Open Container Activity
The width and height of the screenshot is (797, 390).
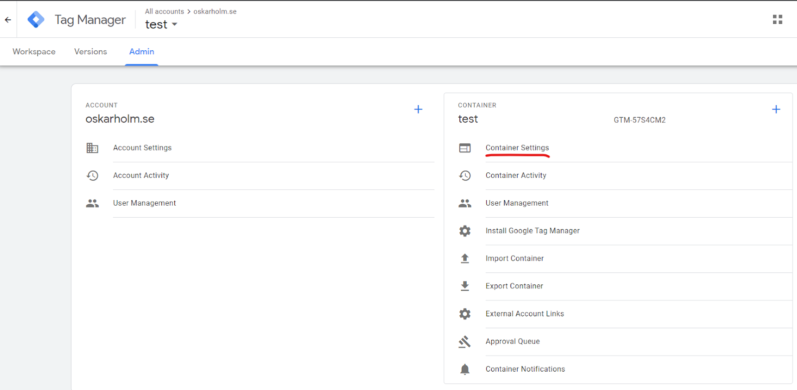click(516, 175)
